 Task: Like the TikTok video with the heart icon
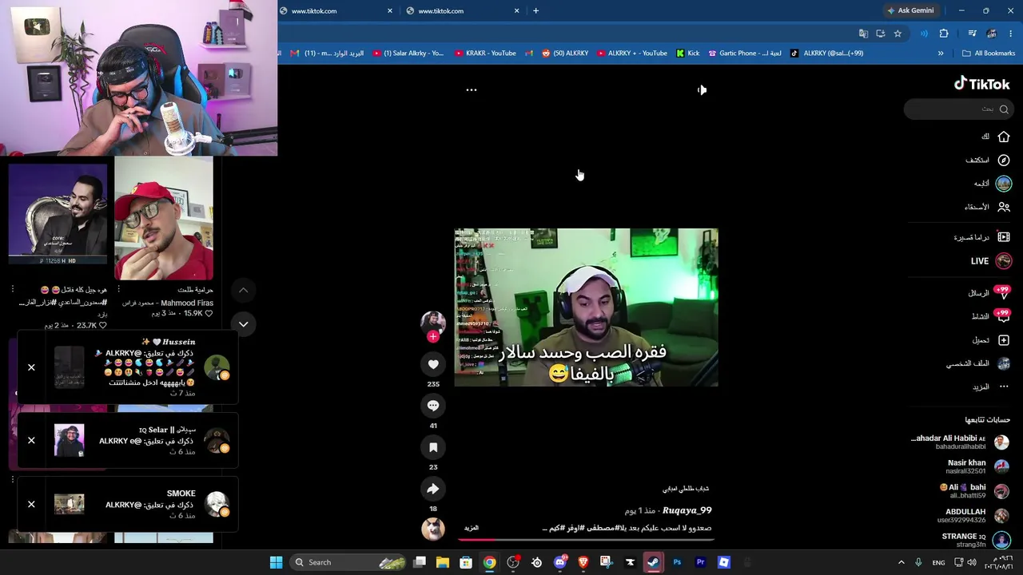433,364
